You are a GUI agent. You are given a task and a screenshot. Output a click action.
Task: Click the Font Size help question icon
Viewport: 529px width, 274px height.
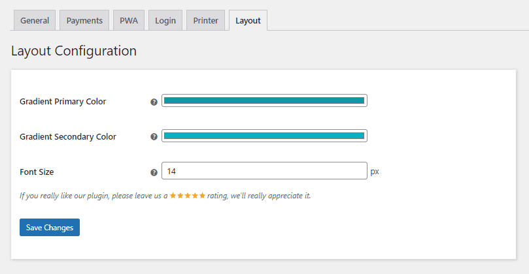click(154, 173)
